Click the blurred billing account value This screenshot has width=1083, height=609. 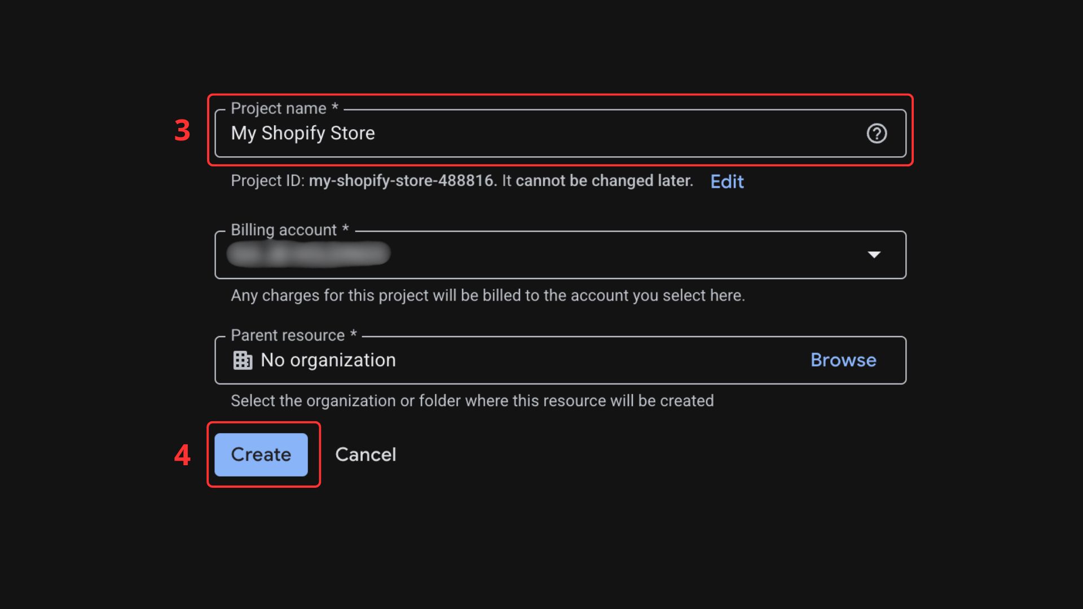tap(309, 254)
